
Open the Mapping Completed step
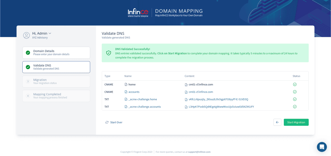pos(56,96)
